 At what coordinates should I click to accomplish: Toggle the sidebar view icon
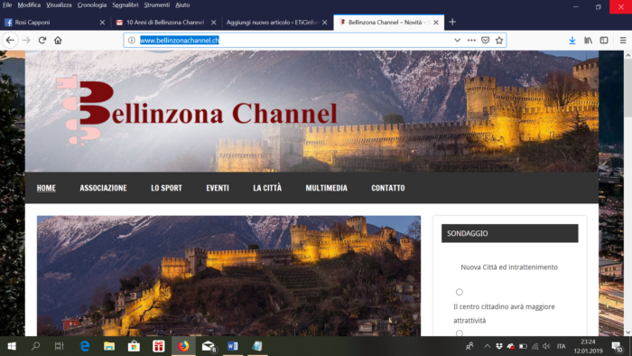[x=604, y=41]
